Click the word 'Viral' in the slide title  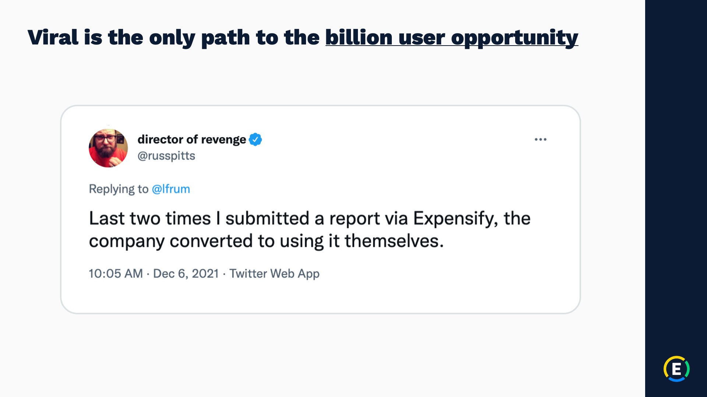pos(53,38)
